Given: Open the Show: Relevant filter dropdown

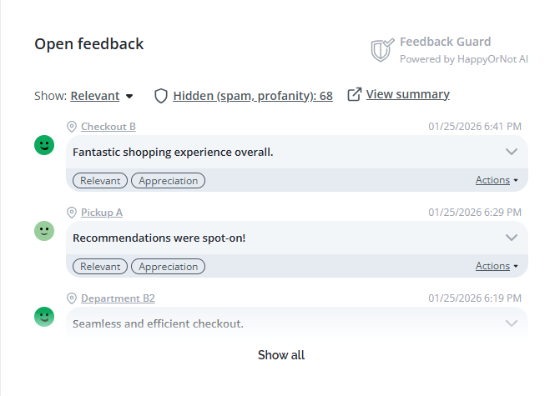Looking at the screenshot, I should coord(102,96).
